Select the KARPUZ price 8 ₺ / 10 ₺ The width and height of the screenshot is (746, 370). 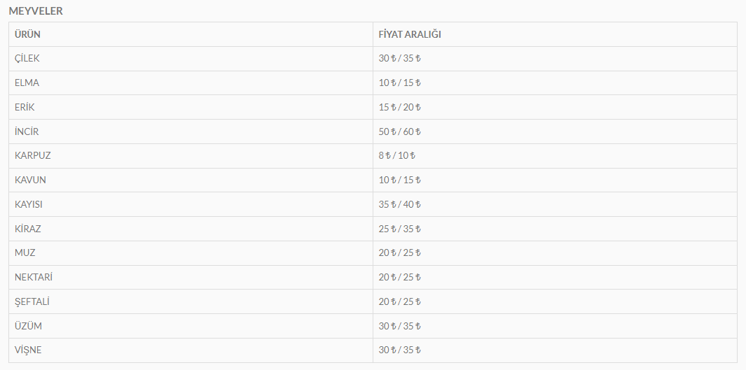pyautogui.click(x=396, y=155)
